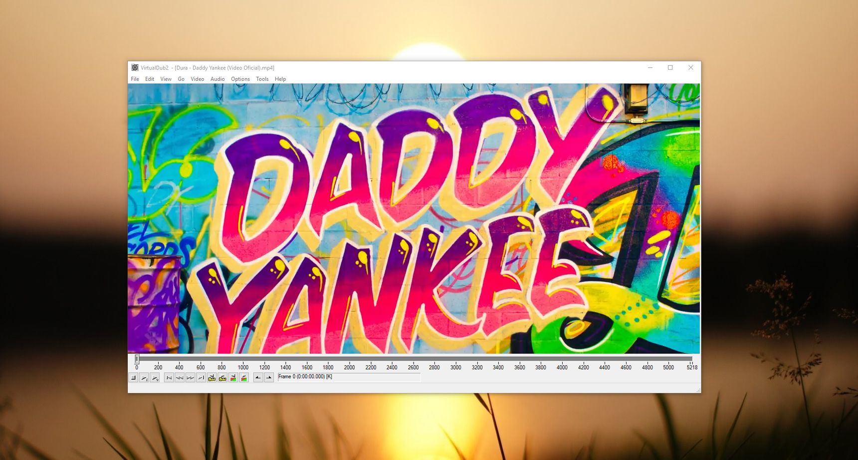Image resolution: width=858 pixels, height=460 pixels.
Task: Go to next key frame
Action: tap(222, 378)
